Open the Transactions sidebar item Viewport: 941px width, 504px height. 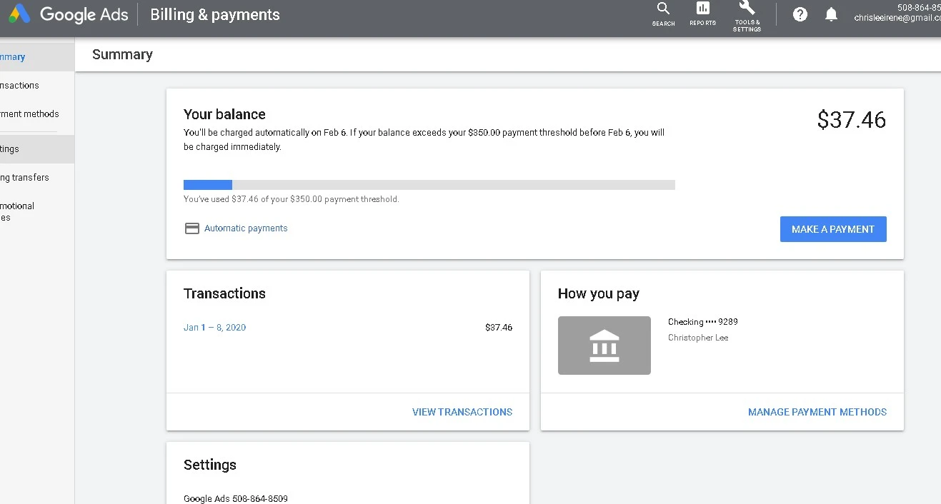(37, 86)
